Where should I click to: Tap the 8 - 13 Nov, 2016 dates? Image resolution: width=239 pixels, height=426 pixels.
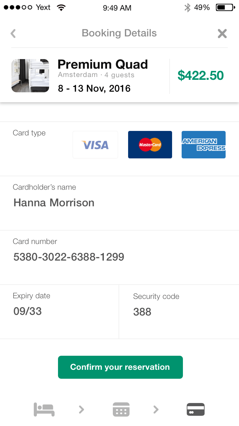click(x=94, y=88)
